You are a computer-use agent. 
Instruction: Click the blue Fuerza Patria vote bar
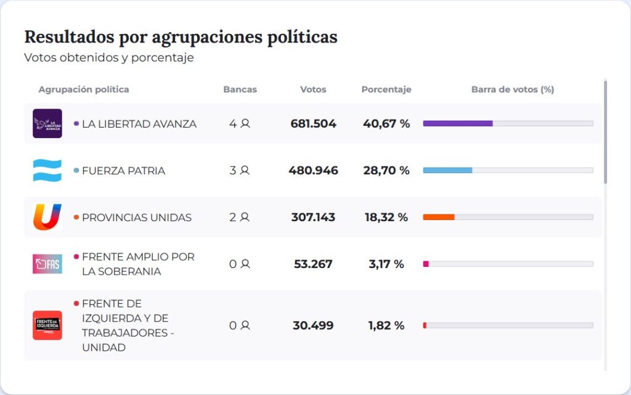[447, 170]
